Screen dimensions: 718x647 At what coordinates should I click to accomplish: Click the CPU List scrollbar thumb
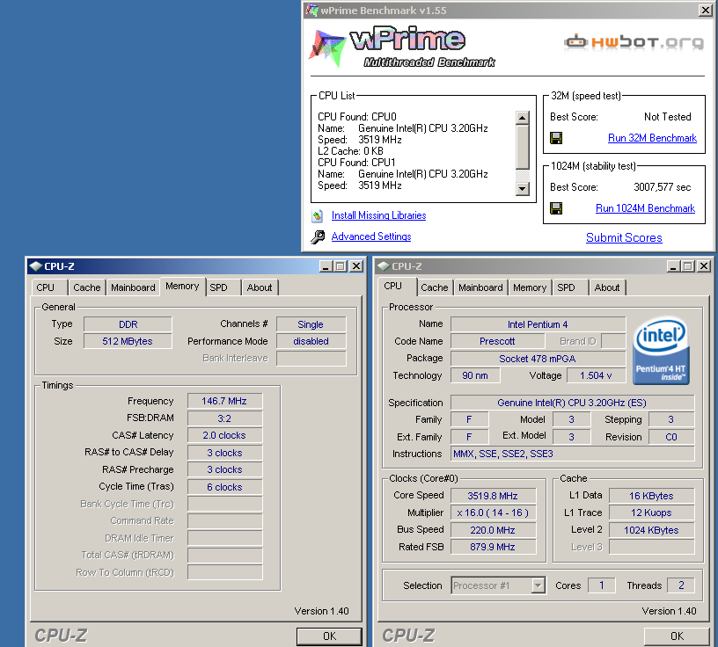coord(522,147)
